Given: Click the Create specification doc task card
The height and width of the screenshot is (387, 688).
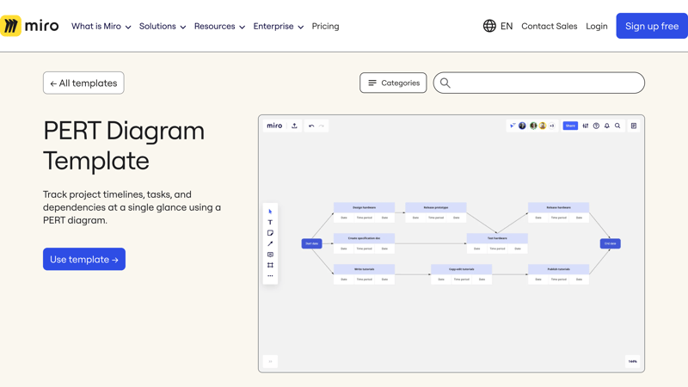Looking at the screenshot, I should coord(364,243).
